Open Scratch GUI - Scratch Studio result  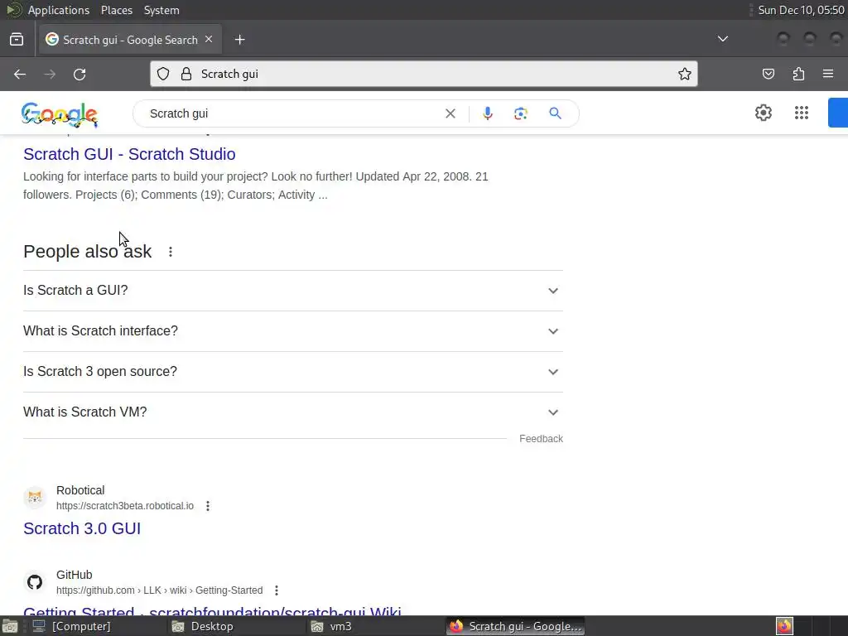click(129, 154)
